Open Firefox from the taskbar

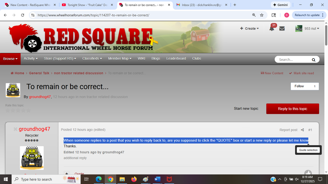click(x=134, y=179)
